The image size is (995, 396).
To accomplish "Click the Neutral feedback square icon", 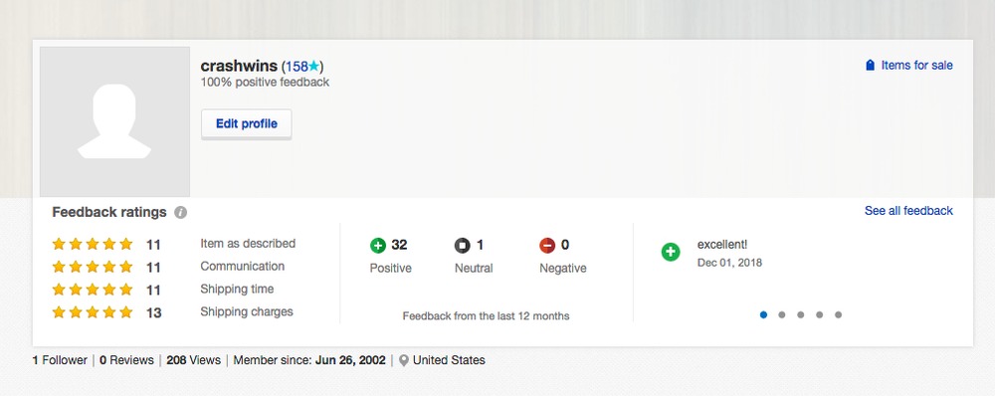I will point(463,246).
